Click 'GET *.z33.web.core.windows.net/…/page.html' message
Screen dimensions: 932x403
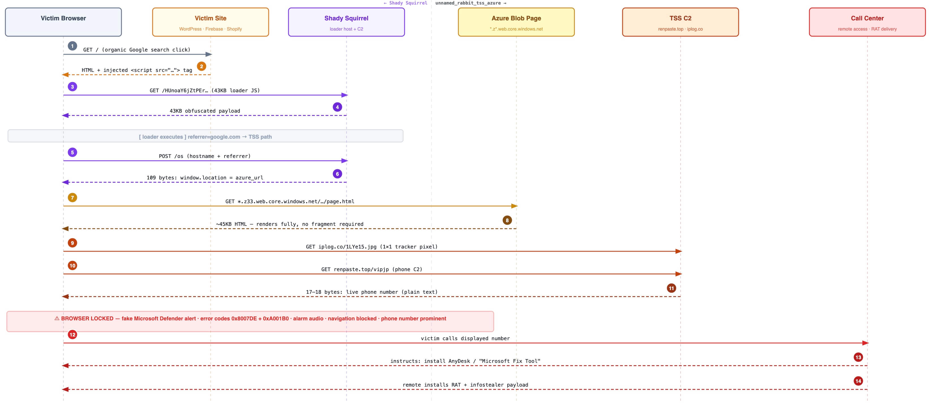pos(290,201)
